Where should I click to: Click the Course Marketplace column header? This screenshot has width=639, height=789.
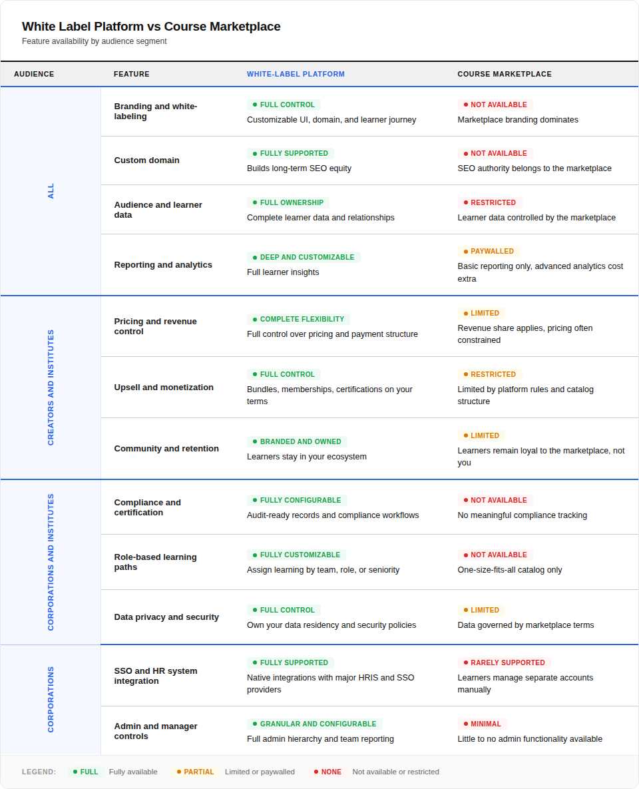click(x=504, y=74)
